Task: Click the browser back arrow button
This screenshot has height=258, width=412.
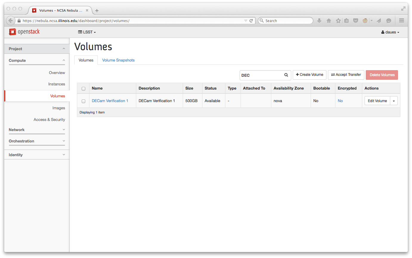Action: [10, 21]
